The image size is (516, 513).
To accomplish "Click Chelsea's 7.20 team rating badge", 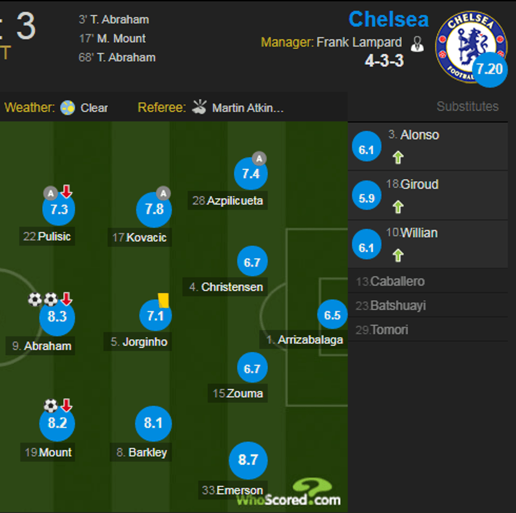I will [x=490, y=70].
